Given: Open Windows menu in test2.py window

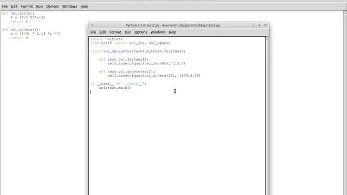Looking at the screenshot, I should coord(158,32).
